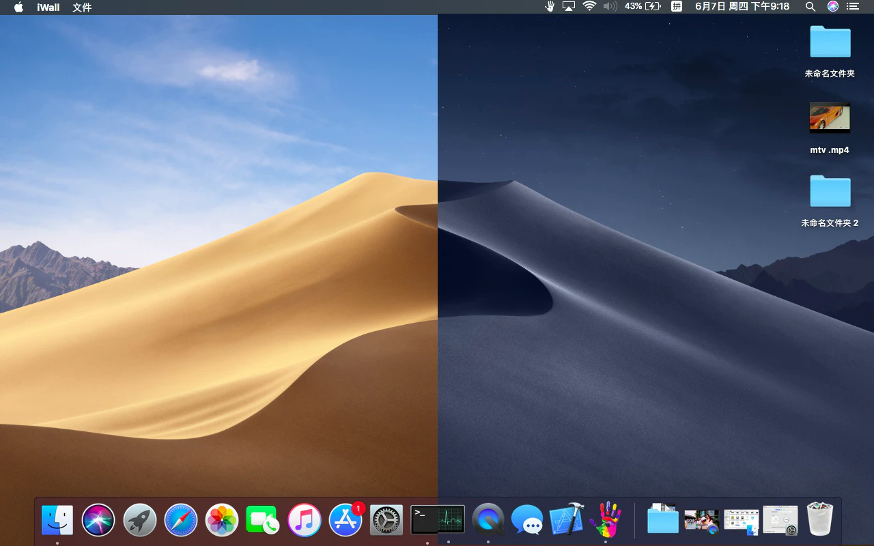Click the date and time 6月7日 周四
The image size is (874, 546).
tap(742, 6)
